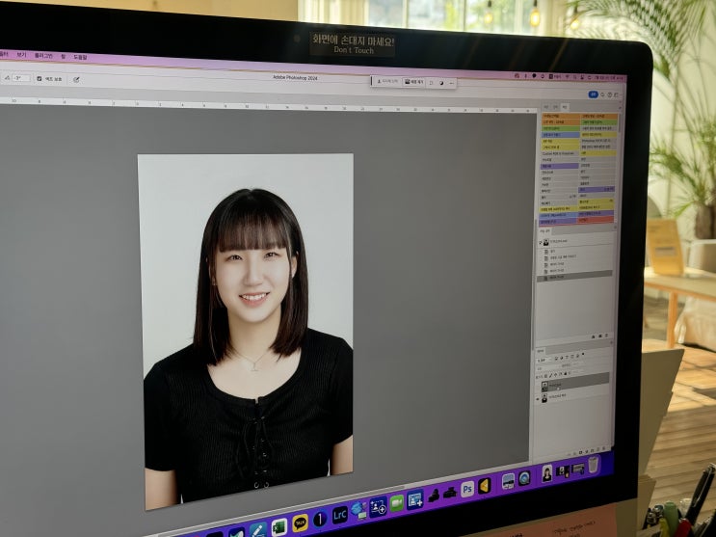Click the pressure icon after 색조 보호 checkbox
This screenshot has height=537, width=716.
76,79
